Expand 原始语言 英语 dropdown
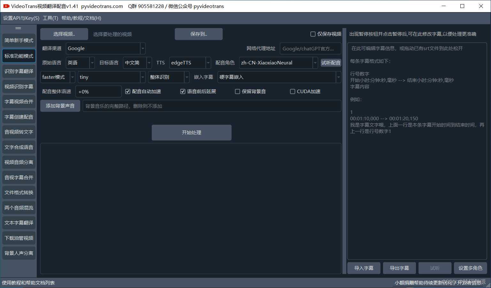This screenshot has height=288, width=491. point(80,63)
